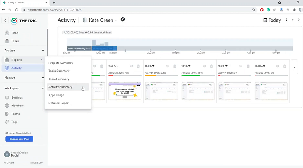Screen dimensions: 303x168
Task: Open the Kate Green user dropdown
Action: (x=100, y=20)
